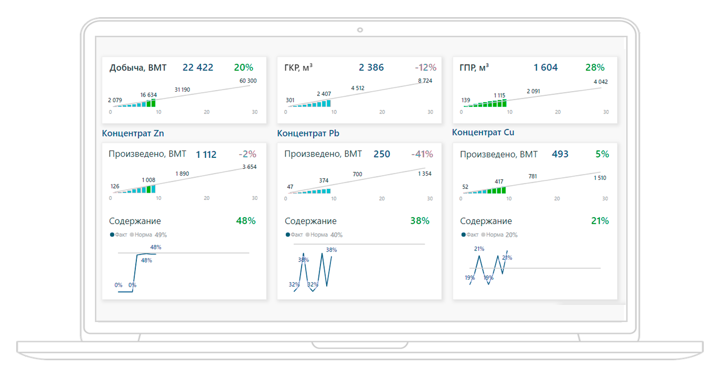Click the ГПР, м³ card title
Viewport: 723px width, 375px height.
coord(474,68)
